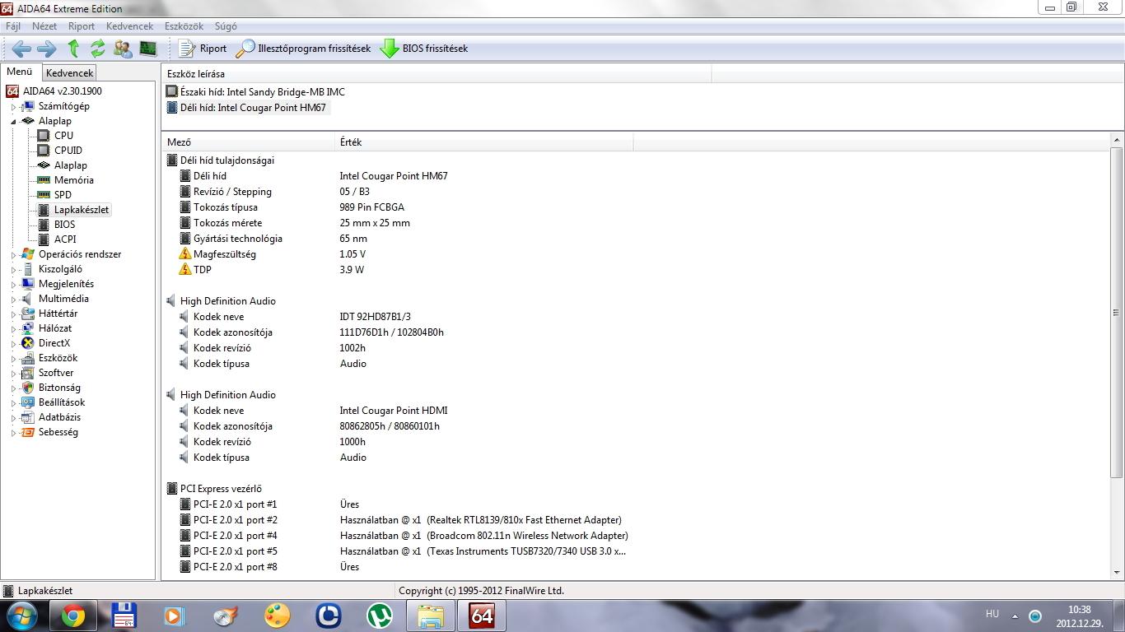Click the floppy disk taskbar icon
Image resolution: width=1125 pixels, height=632 pixels.
pyautogui.click(x=124, y=616)
